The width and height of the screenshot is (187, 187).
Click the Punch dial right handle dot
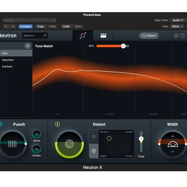26,144
